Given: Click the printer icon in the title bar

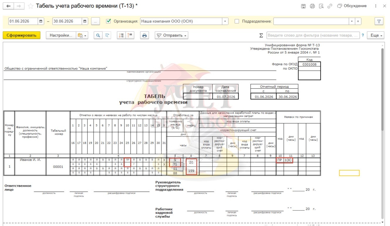Looking at the screenshot, I should 312,6.
